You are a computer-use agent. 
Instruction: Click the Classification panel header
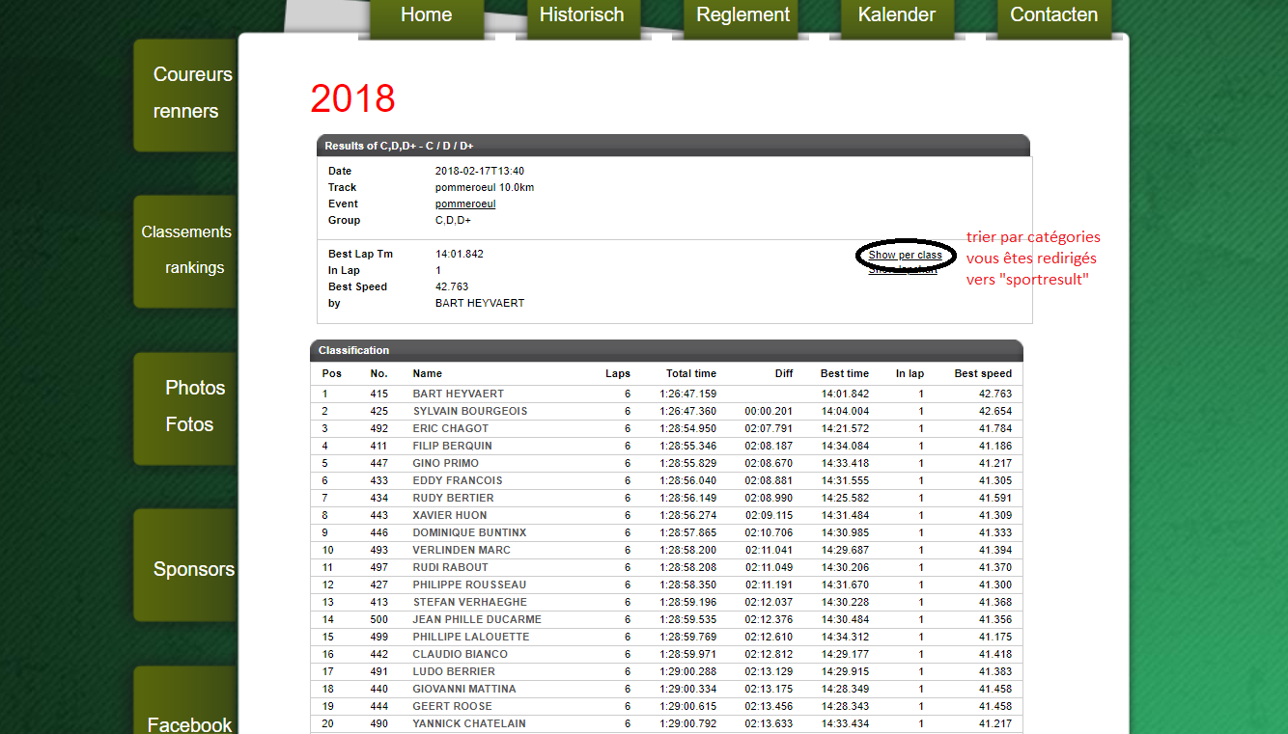point(666,350)
